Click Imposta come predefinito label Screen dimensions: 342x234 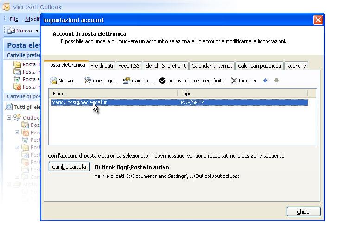pos(196,81)
